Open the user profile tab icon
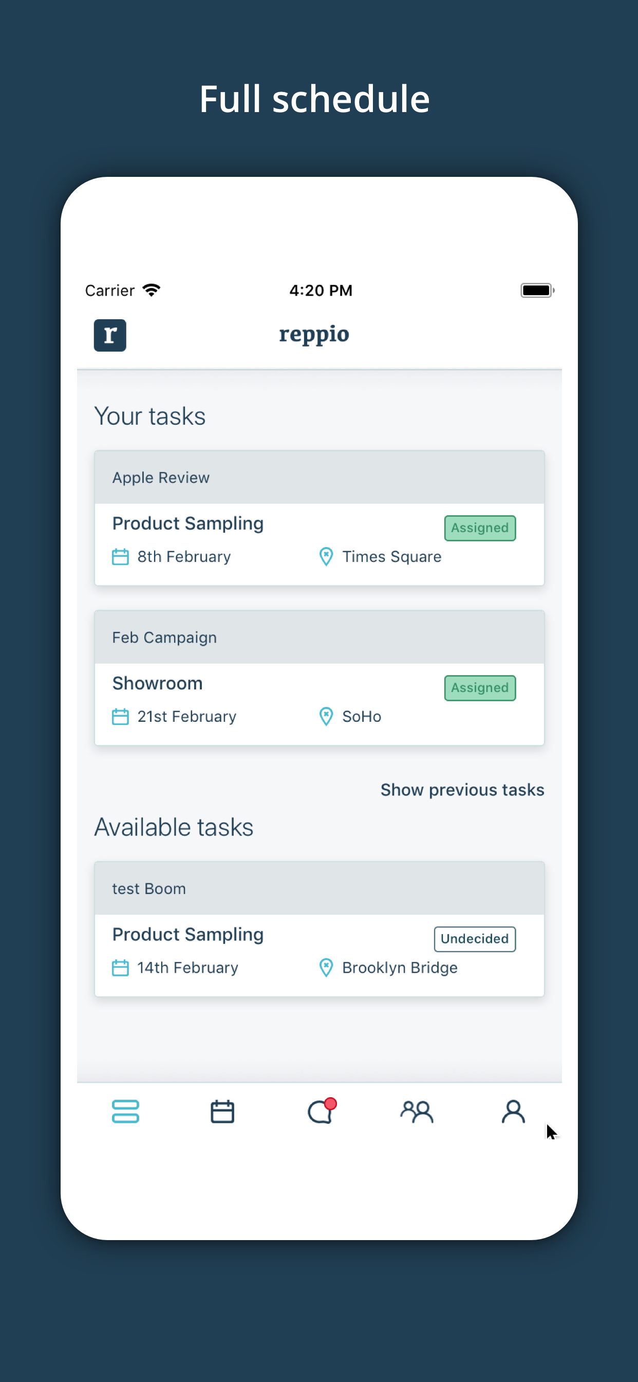The height and width of the screenshot is (1382, 638). (513, 1111)
